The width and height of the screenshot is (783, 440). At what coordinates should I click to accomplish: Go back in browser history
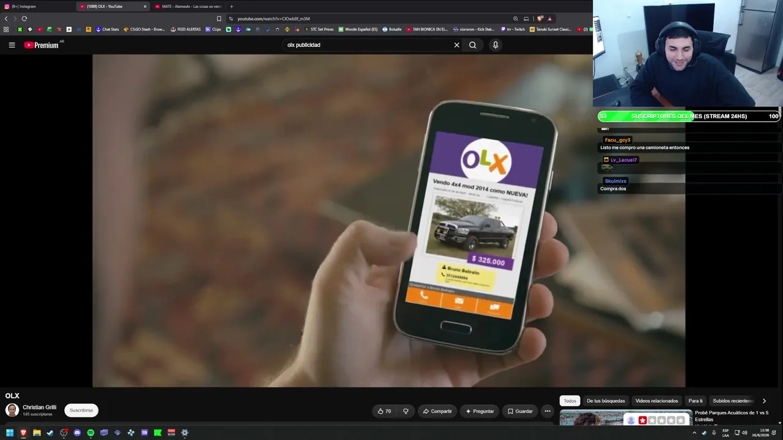pos(6,18)
